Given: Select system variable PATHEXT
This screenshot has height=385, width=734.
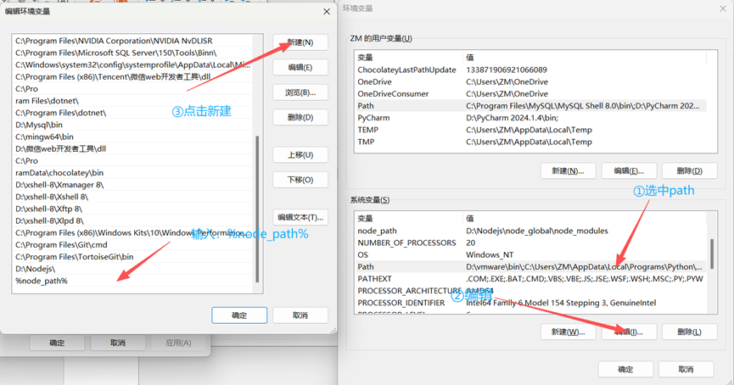Looking at the screenshot, I should 531,279.
